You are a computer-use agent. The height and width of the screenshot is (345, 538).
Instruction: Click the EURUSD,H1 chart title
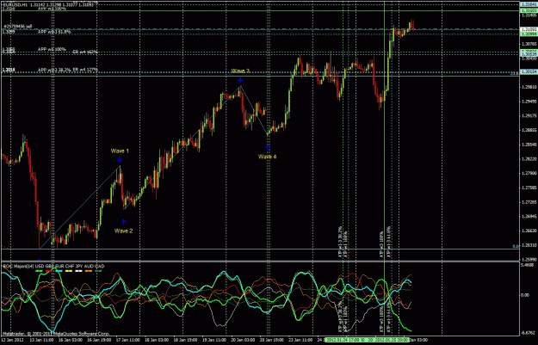tap(14, 5)
